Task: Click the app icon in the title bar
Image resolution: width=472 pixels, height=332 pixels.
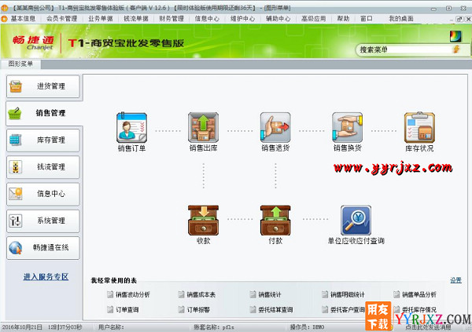Action: [x=4, y=8]
